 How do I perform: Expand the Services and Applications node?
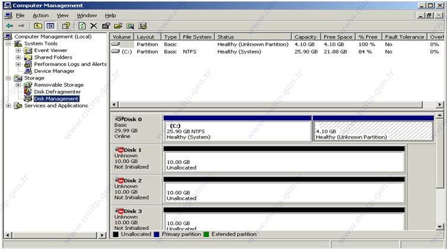click(8, 106)
